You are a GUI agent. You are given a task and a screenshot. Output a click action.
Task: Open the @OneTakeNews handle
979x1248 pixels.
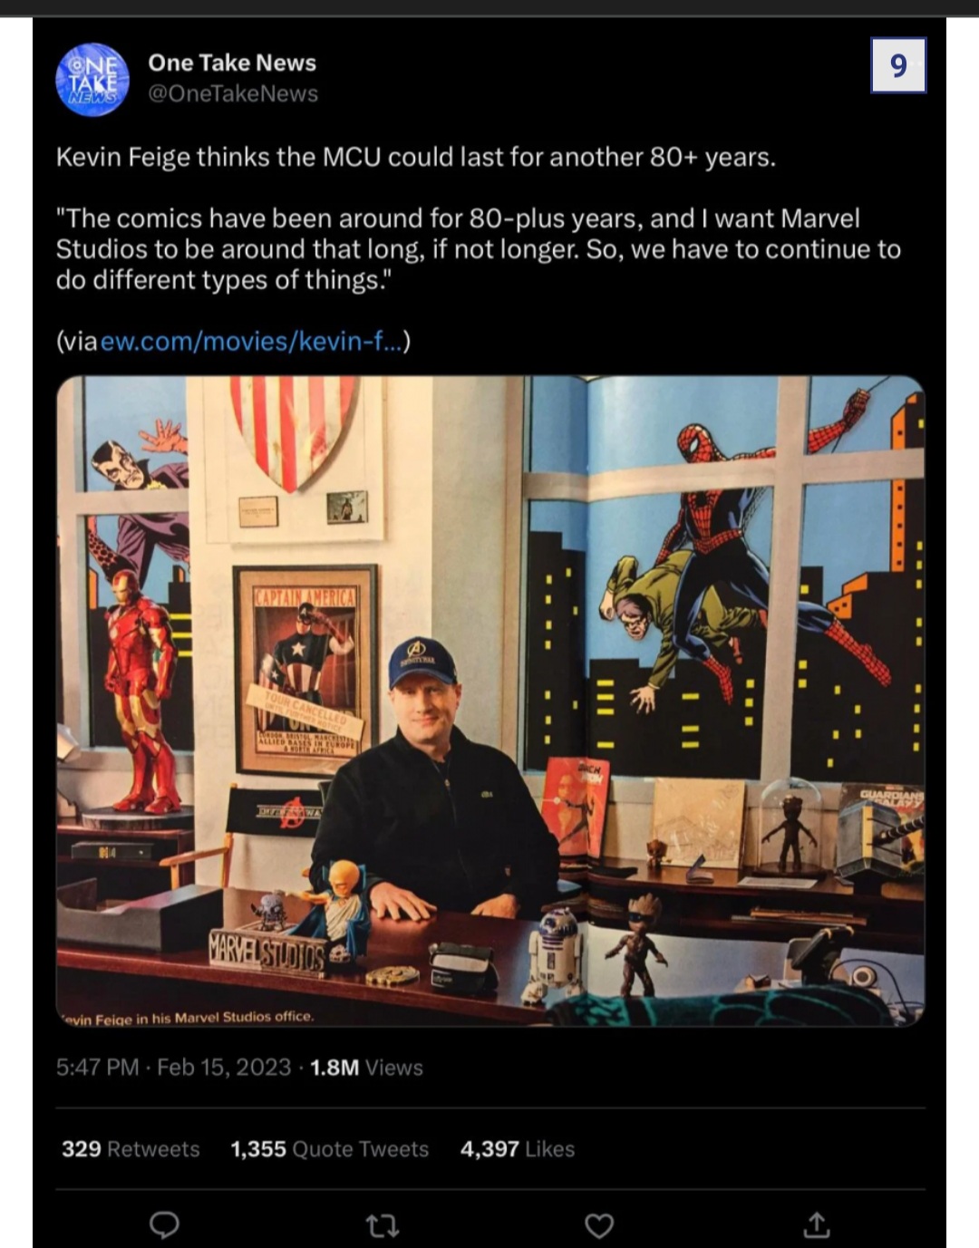click(x=233, y=93)
